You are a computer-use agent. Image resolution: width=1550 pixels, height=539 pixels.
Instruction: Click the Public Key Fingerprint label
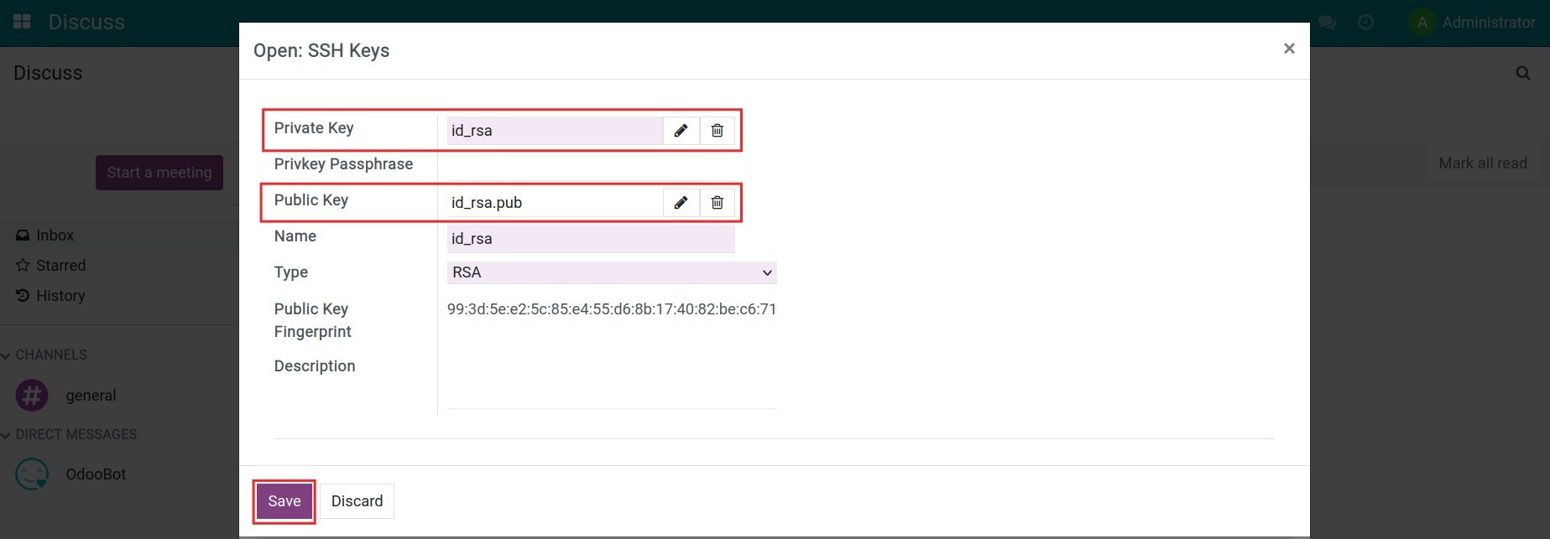[x=312, y=320]
